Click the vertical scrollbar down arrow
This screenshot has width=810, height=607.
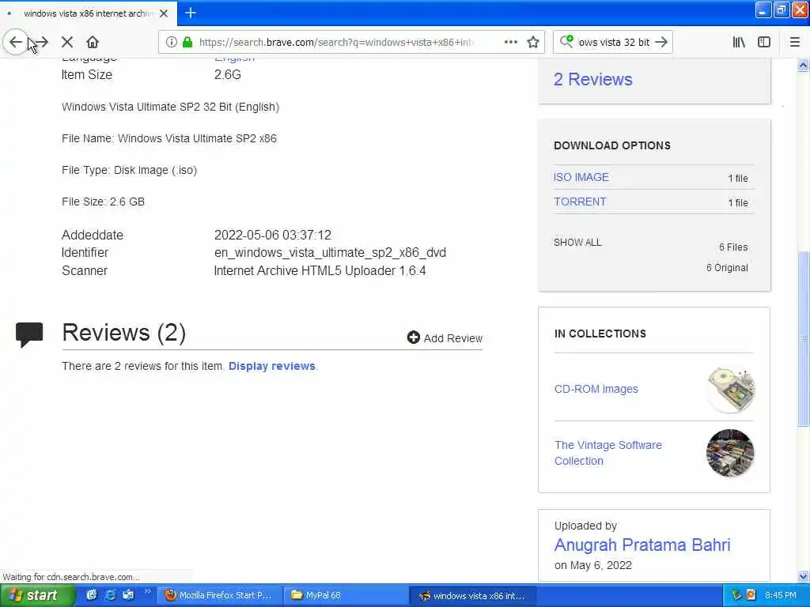(804, 576)
